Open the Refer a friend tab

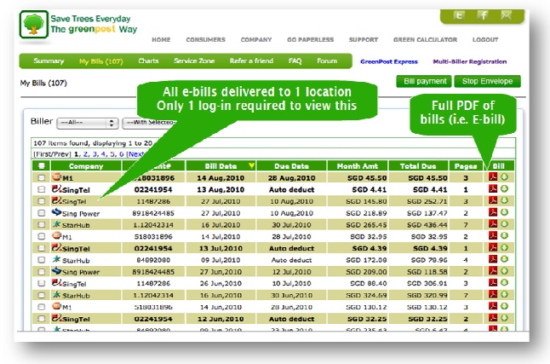251,61
